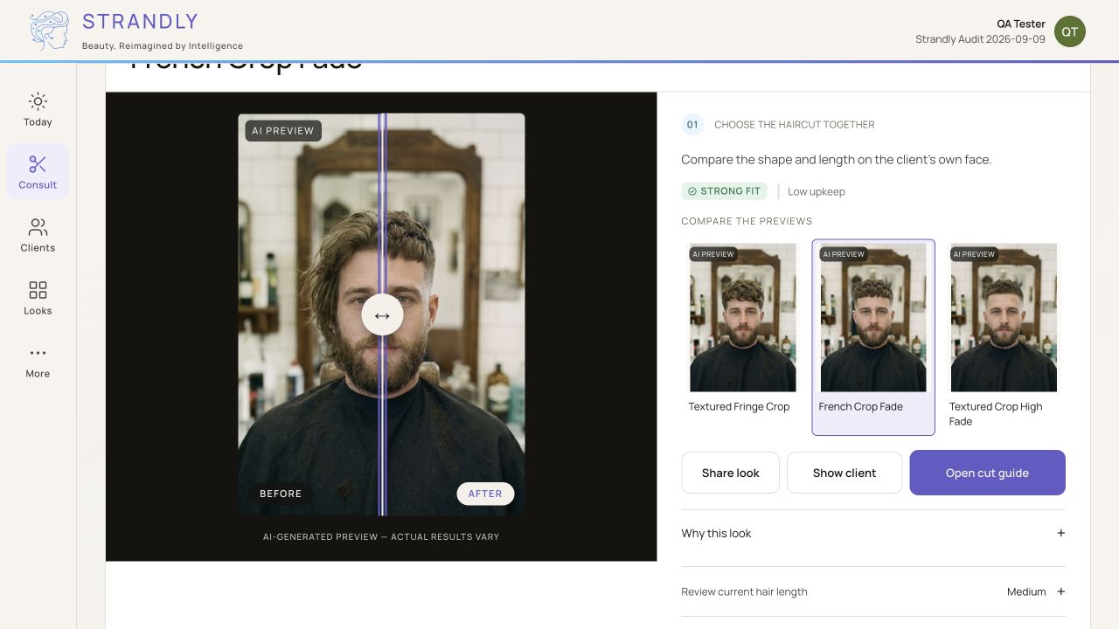
Task: Open the Looks grid icon
Action: click(38, 290)
